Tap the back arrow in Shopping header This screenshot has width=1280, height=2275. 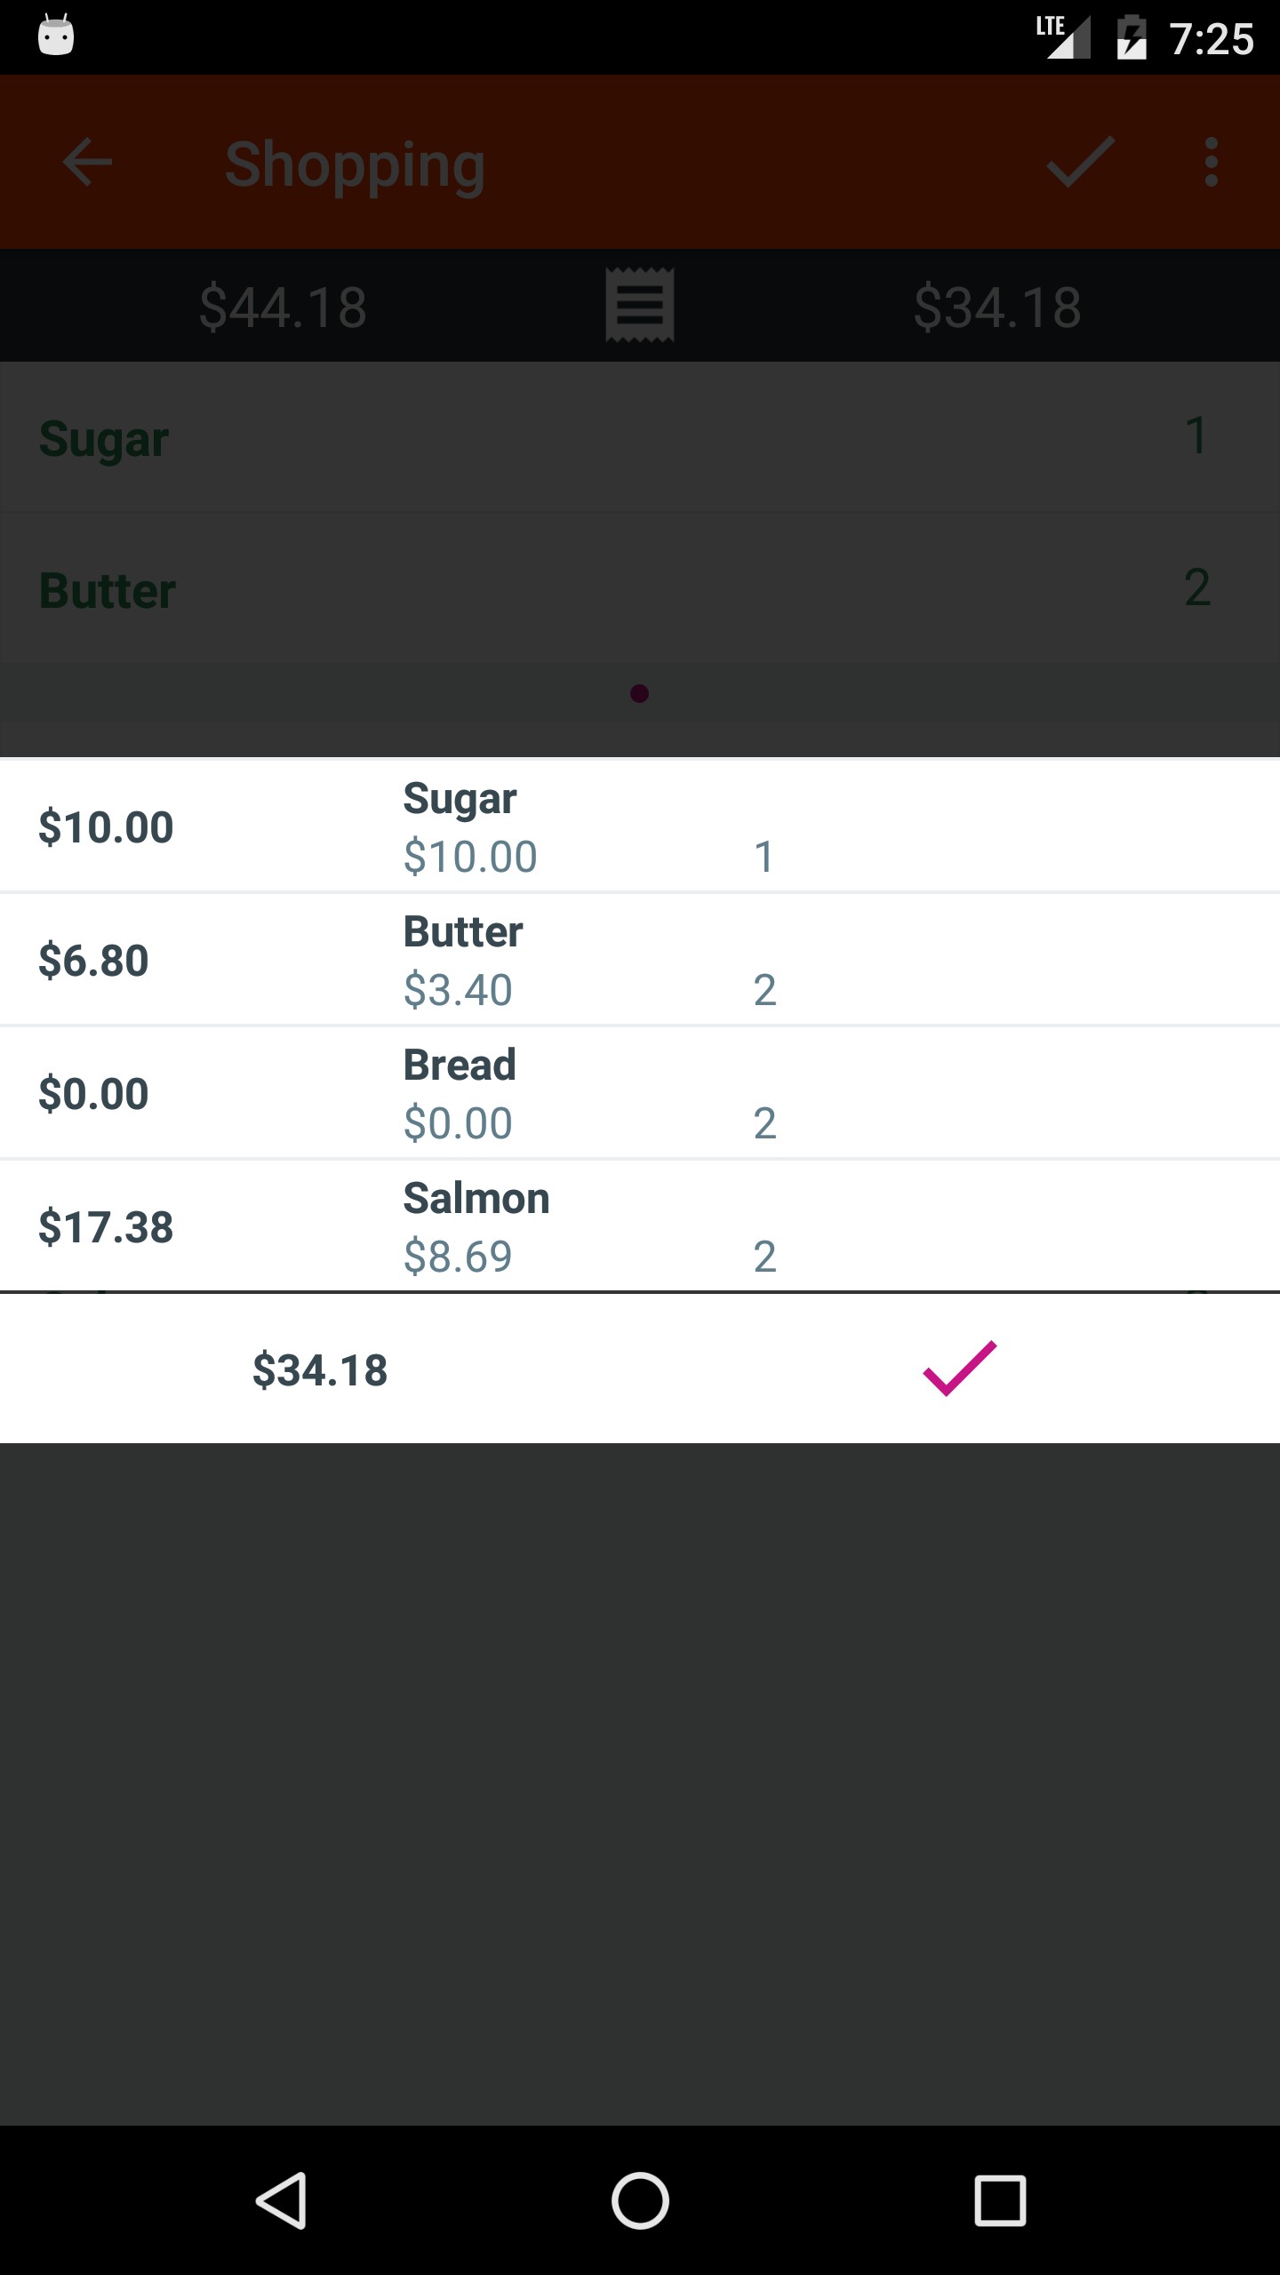(87, 163)
